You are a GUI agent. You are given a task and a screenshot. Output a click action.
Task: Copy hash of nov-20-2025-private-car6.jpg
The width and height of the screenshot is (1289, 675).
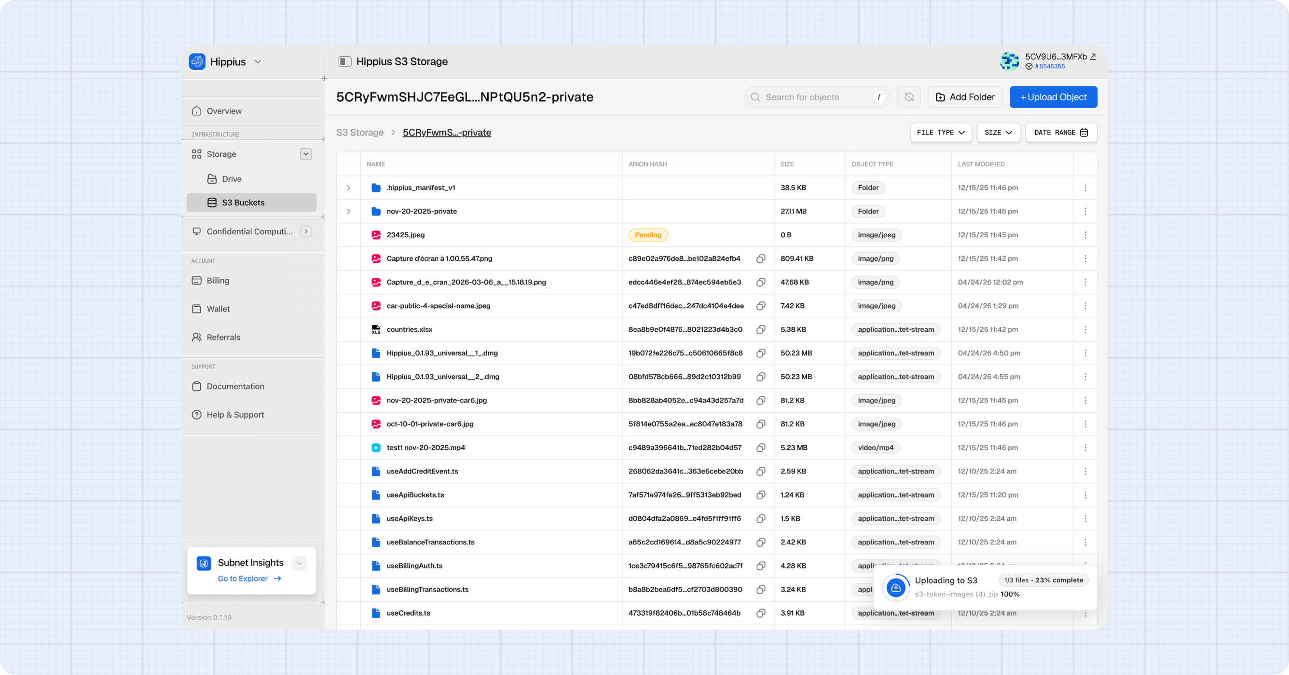[x=761, y=401]
